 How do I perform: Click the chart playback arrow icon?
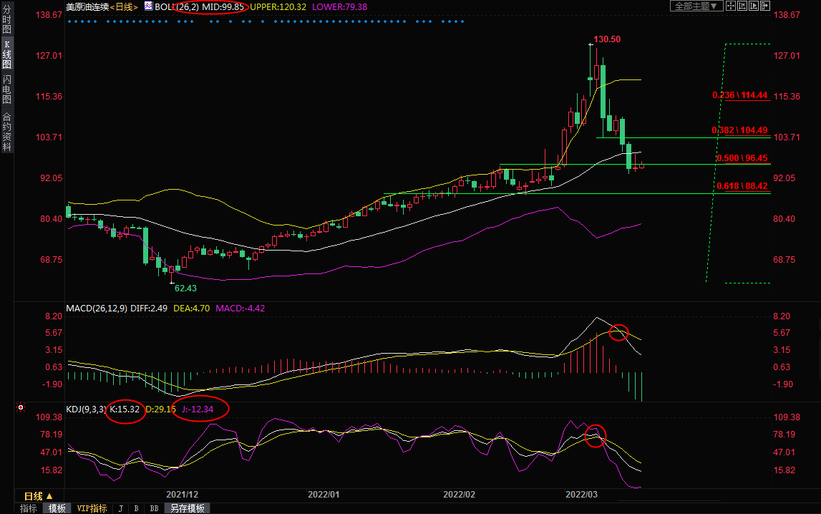754,6
